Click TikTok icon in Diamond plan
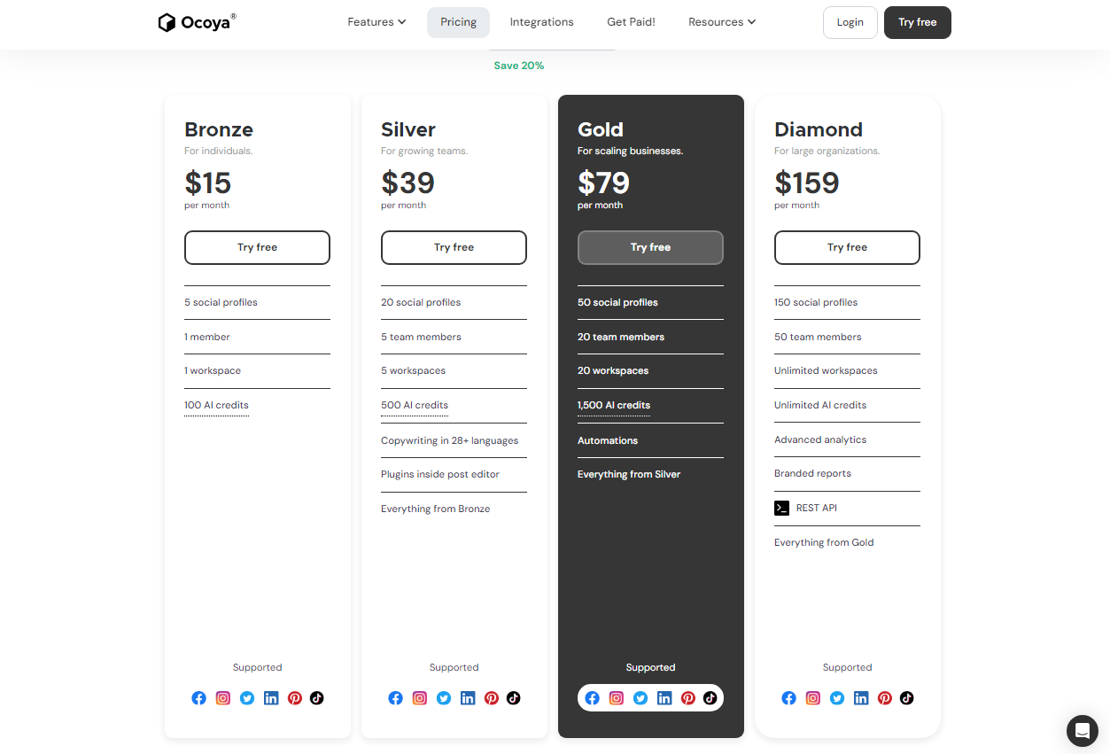Image resolution: width=1110 pixels, height=754 pixels. coord(906,698)
